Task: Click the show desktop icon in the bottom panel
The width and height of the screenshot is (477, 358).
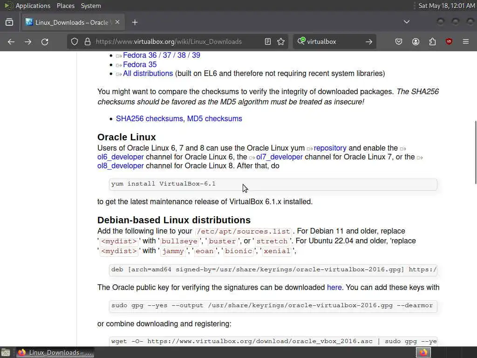Action: pos(6,353)
